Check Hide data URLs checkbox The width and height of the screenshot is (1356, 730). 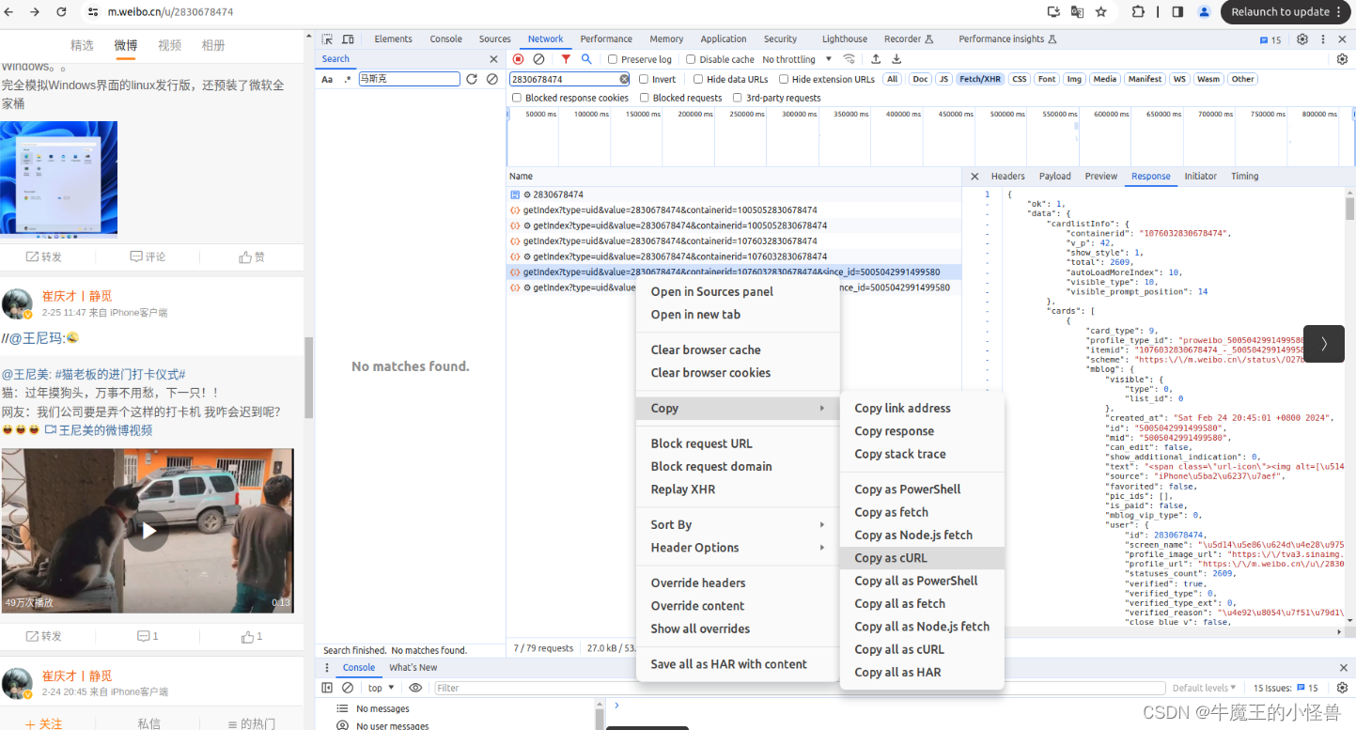(x=698, y=79)
